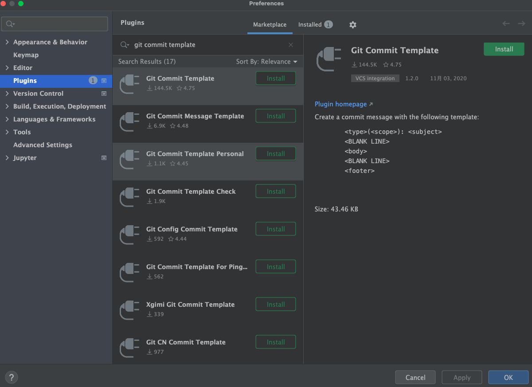Click the Apply button
Screen dimensions: 532x387
pyautogui.click(x=462, y=378)
